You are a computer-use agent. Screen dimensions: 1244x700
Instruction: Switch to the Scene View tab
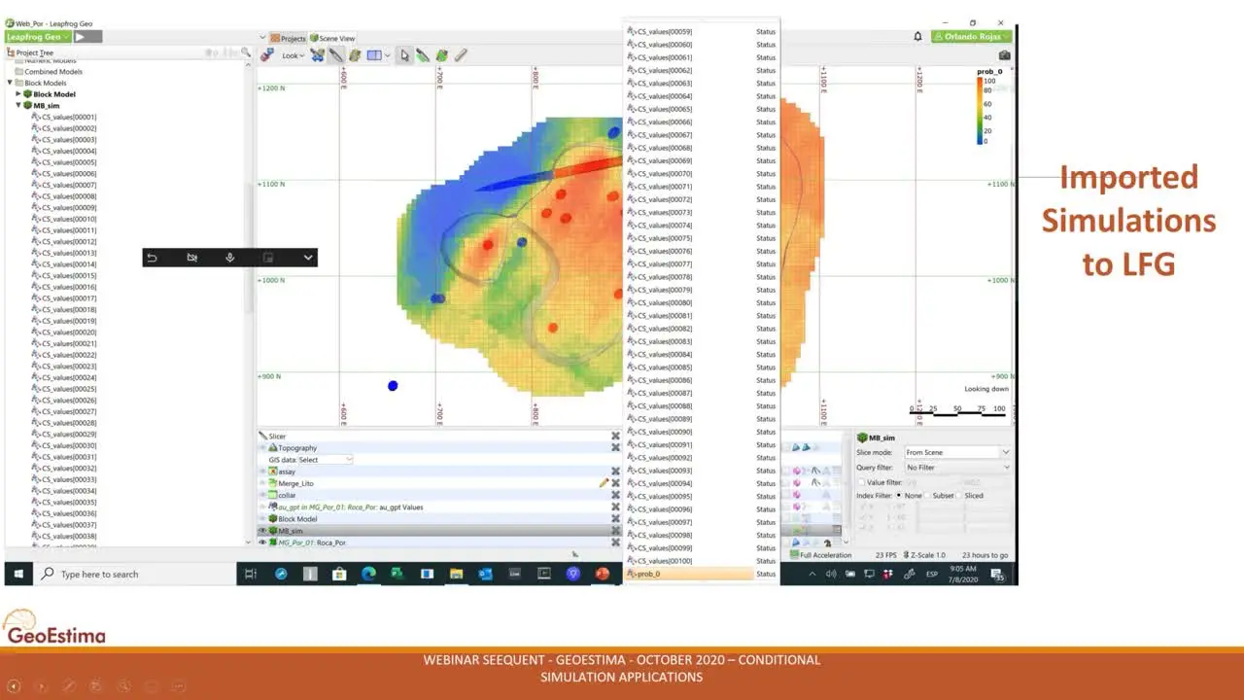332,39
